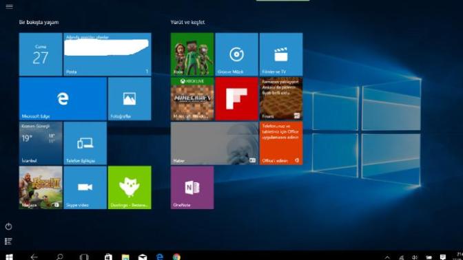
Task: Open the Telefon Eşlikçisi tile
Action: point(85,143)
